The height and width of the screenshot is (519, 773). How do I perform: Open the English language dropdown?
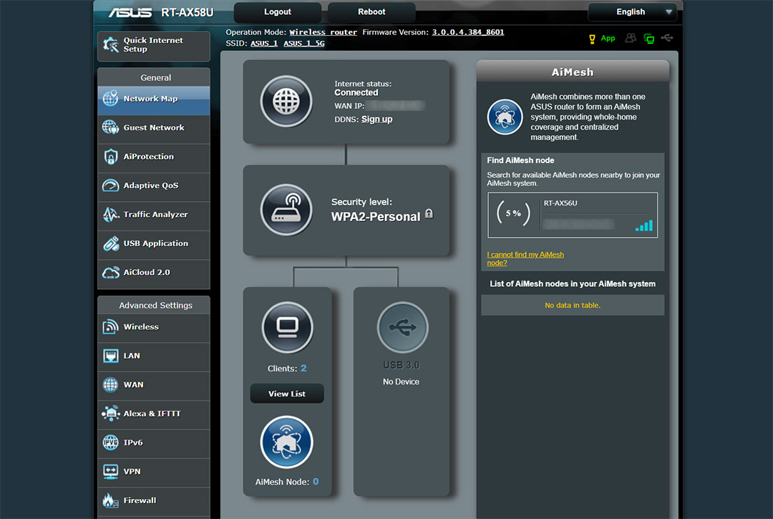633,12
